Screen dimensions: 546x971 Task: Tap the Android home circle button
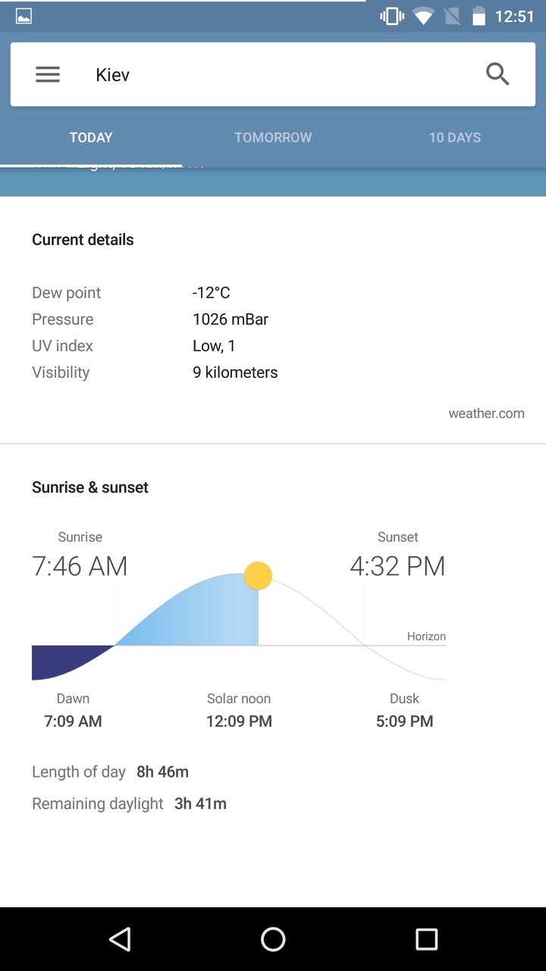click(273, 939)
